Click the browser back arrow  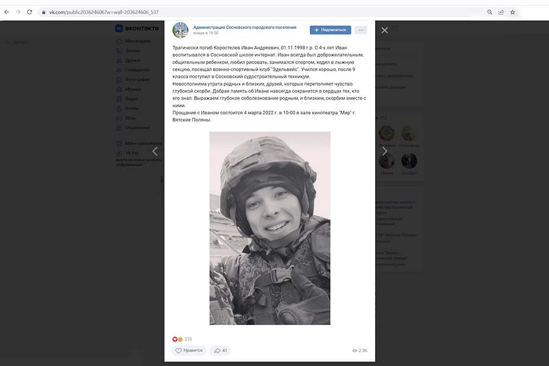(x=7, y=12)
